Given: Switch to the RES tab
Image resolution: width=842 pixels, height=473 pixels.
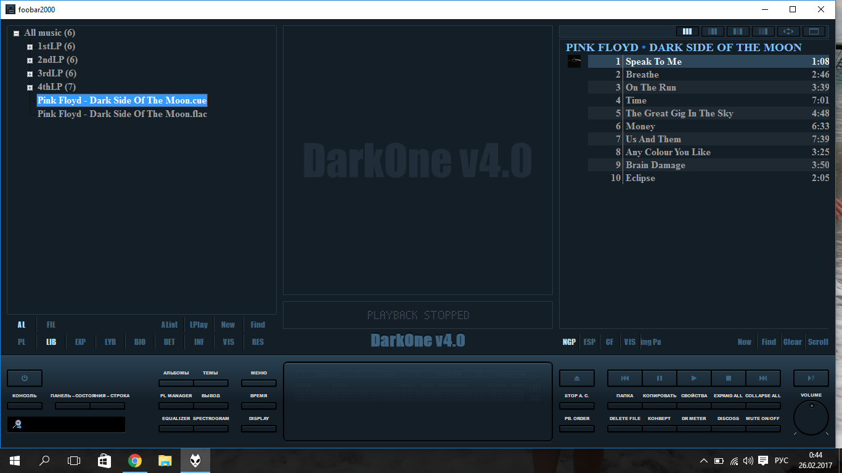Looking at the screenshot, I should pyautogui.click(x=258, y=342).
